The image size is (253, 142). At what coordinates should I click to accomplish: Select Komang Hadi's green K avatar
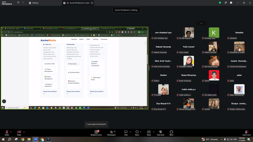pyautogui.click(x=214, y=33)
